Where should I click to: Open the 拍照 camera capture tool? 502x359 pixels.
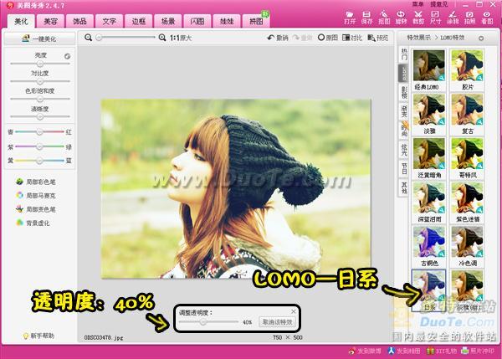[x=469, y=18]
